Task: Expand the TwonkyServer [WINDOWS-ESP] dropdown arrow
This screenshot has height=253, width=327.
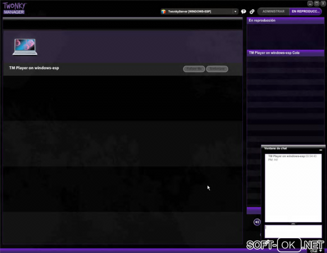Action: [x=235, y=12]
